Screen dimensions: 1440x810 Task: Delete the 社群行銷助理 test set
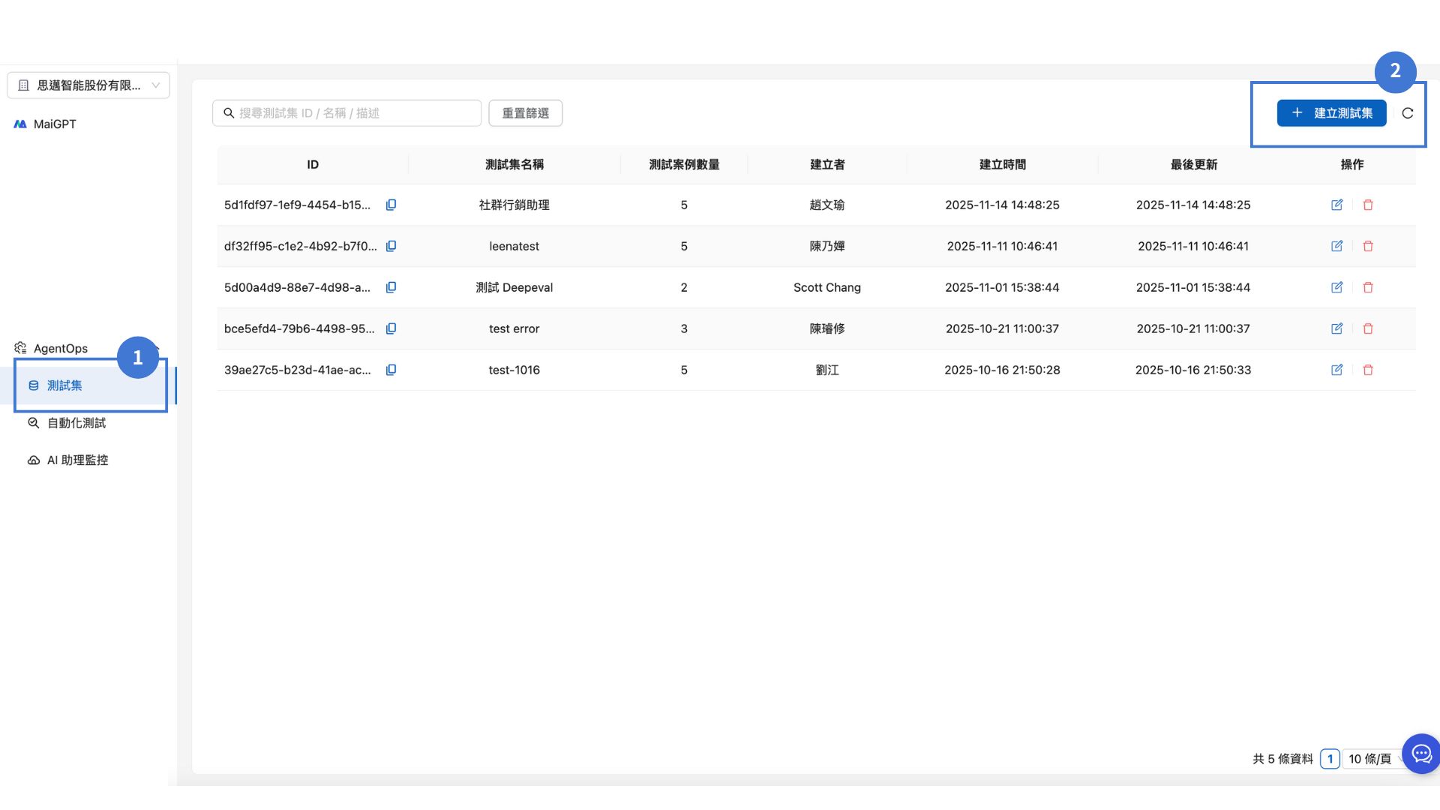(x=1367, y=205)
